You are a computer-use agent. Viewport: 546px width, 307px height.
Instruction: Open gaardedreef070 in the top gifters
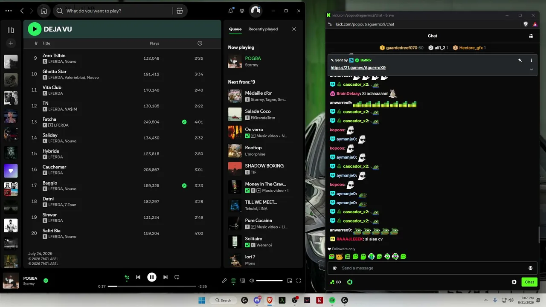(402, 48)
